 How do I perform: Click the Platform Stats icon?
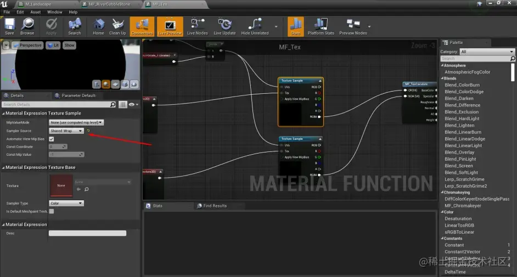point(321,26)
